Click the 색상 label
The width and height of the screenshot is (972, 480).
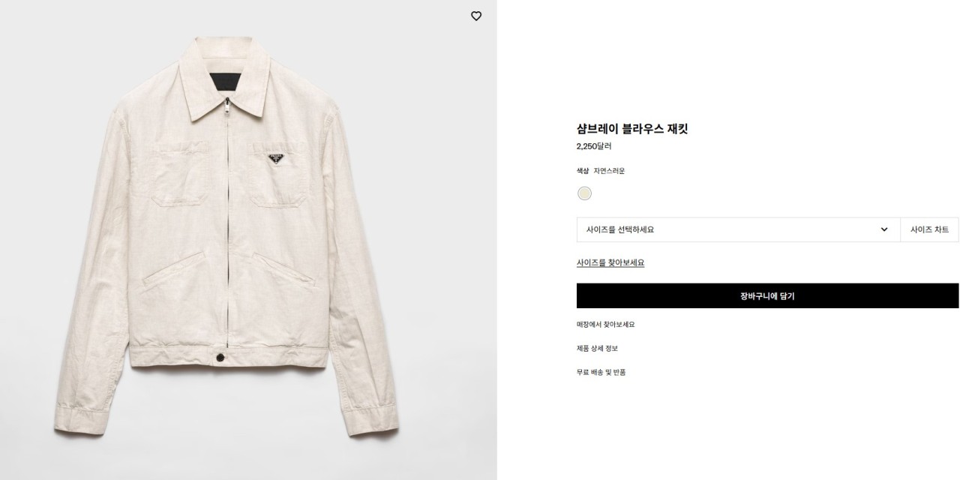tap(583, 171)
